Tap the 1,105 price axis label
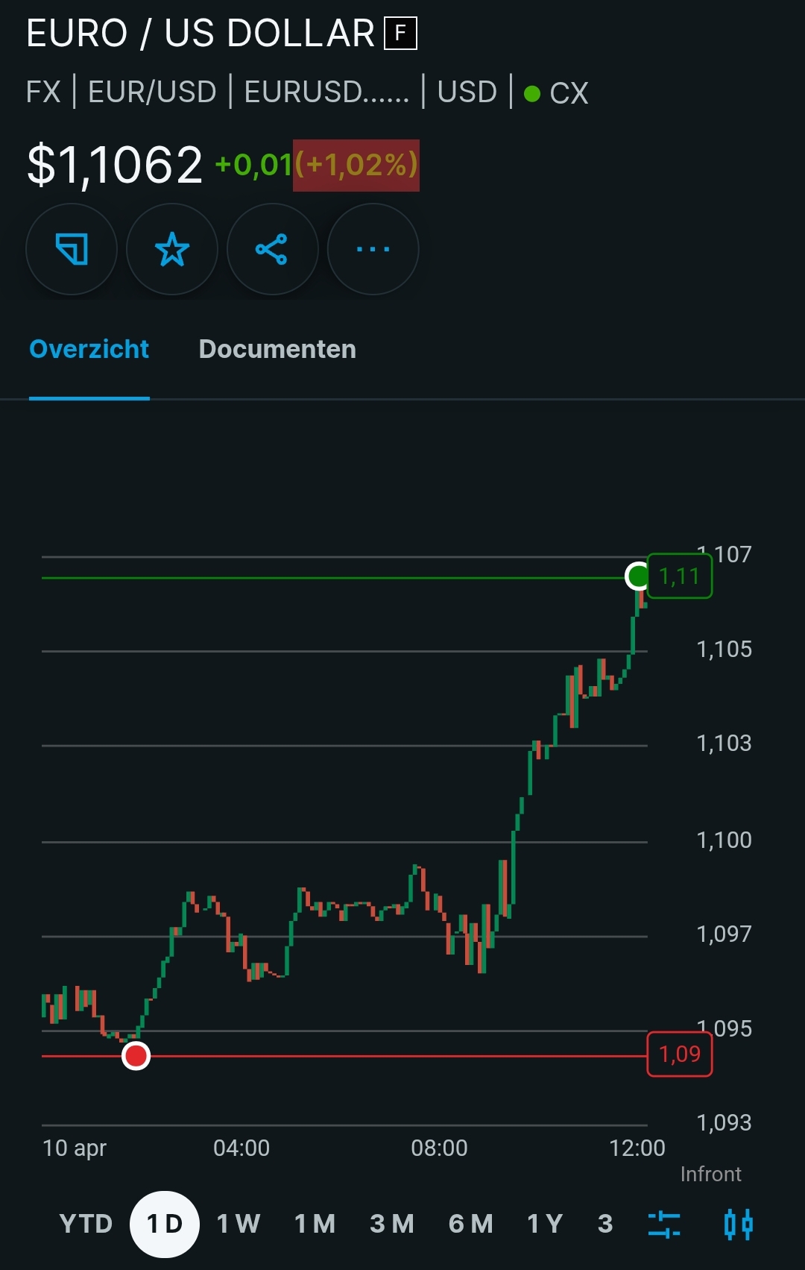The height and width of the screenshot is (1270, 805). pos(724,650)
